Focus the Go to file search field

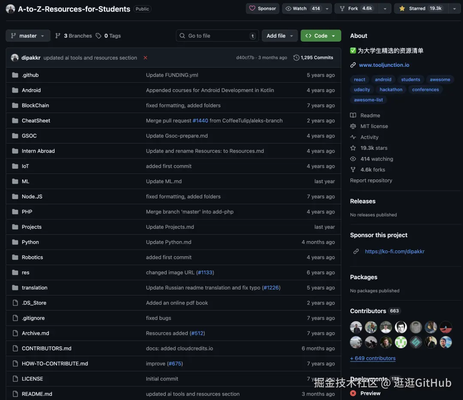(217, 36)
